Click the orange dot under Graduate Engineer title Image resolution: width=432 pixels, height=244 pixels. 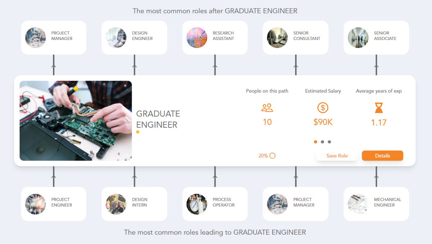pos(138,132)
